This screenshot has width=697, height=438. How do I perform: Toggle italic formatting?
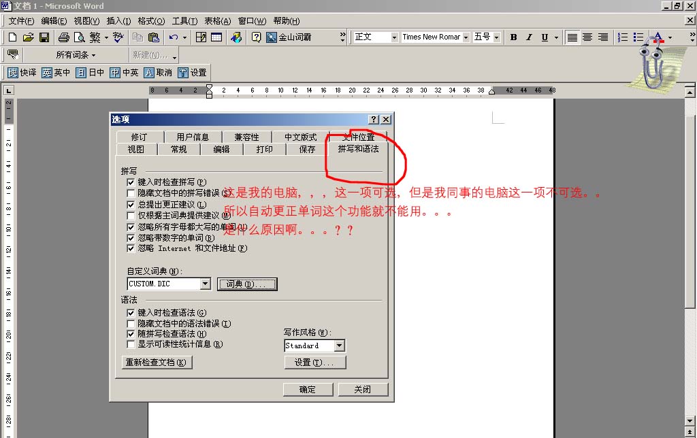529,37
